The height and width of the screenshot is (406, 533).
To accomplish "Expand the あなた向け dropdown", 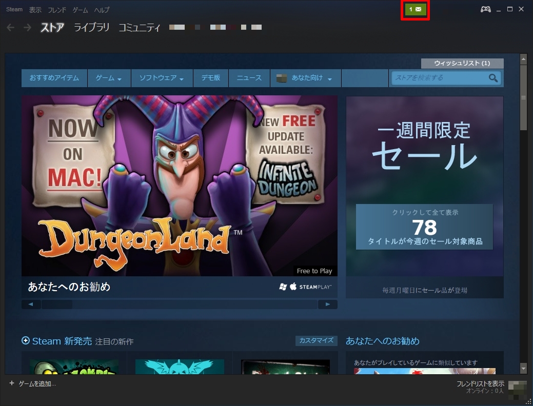I will 306,78.
